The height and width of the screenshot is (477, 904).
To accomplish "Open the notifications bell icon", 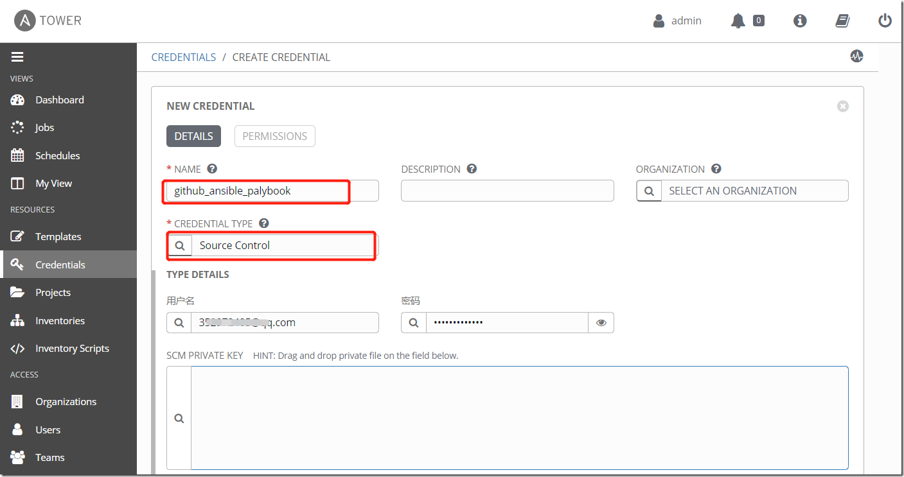I will 738,21.
